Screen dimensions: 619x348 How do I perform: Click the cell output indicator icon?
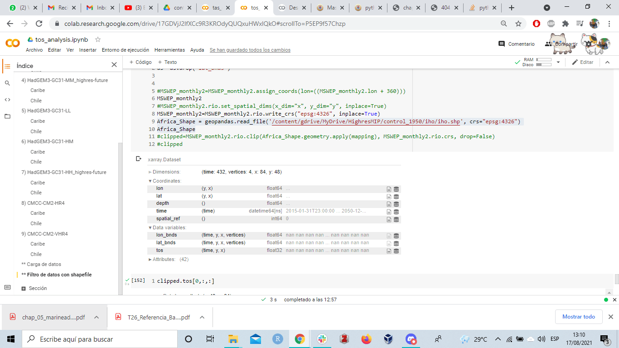coord(137,158)
